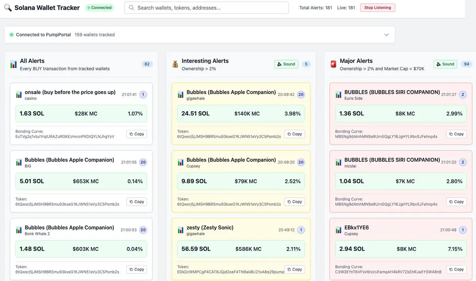Click the Euris Side wallet name

tap(353, 99)
